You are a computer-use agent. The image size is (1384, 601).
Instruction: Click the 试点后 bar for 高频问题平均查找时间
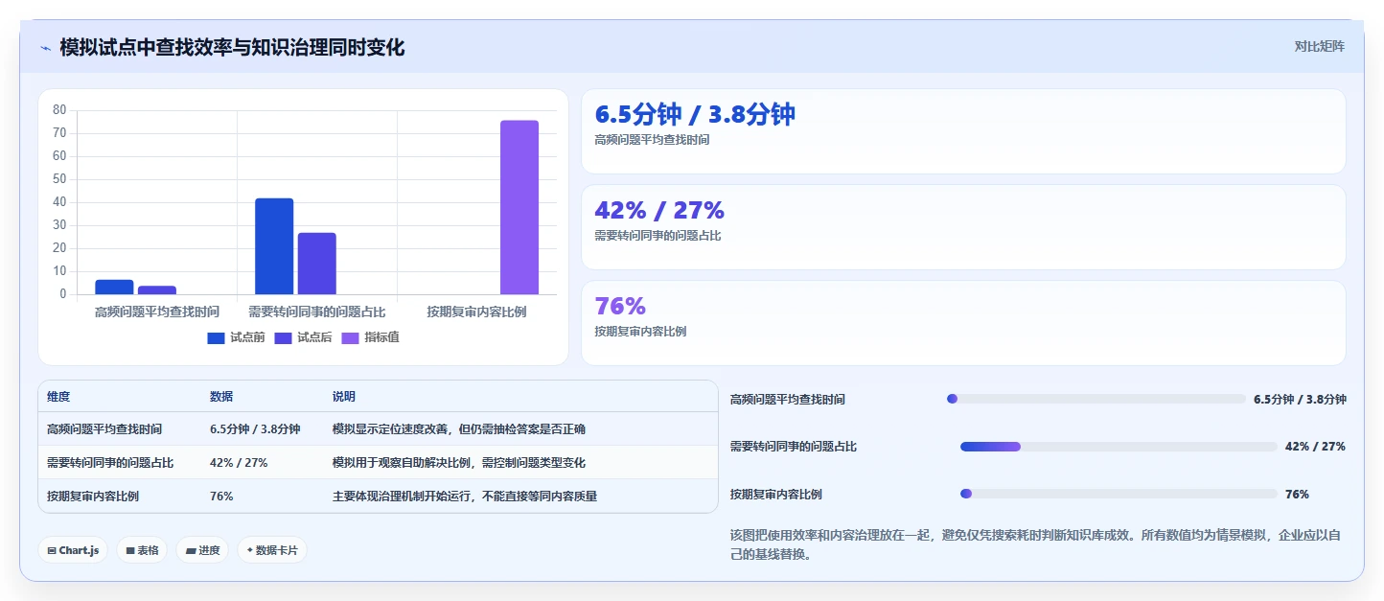(156, 290)
